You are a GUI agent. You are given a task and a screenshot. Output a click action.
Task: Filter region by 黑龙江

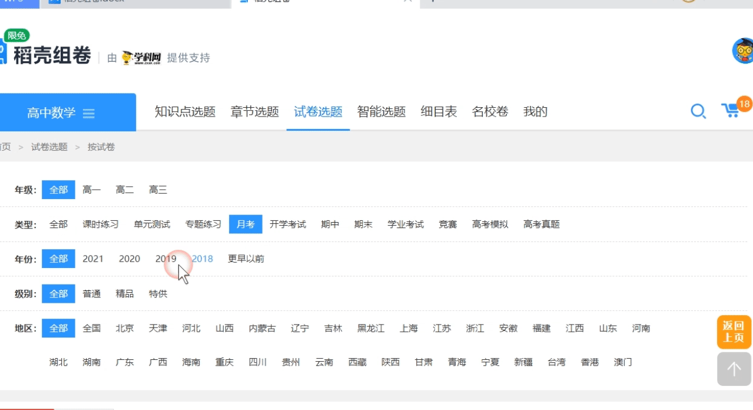371,328
